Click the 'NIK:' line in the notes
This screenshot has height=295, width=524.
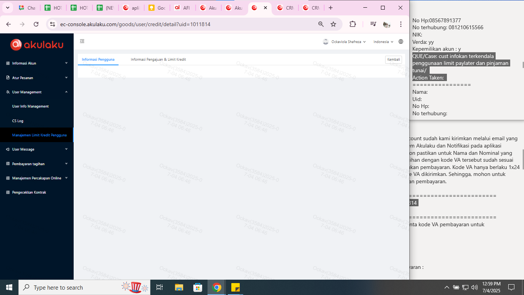click(417, 35)
